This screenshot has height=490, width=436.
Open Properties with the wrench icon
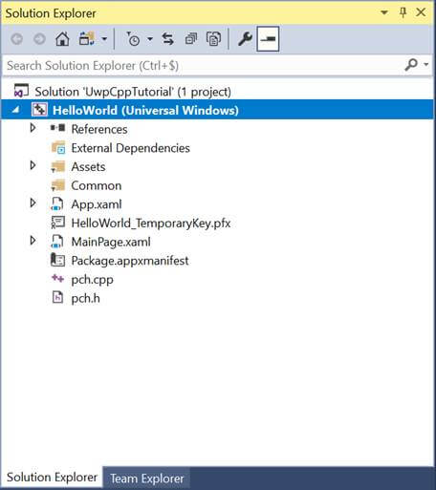pos(245,39)
